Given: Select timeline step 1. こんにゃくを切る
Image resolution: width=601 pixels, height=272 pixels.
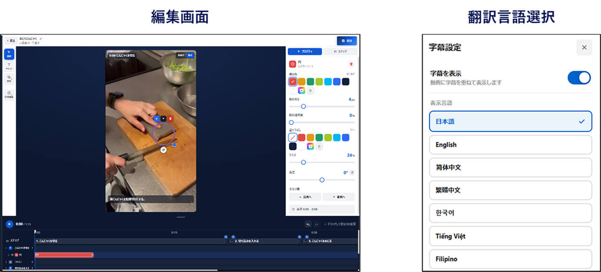Looking at the screenshot, I should pos(129,241).
